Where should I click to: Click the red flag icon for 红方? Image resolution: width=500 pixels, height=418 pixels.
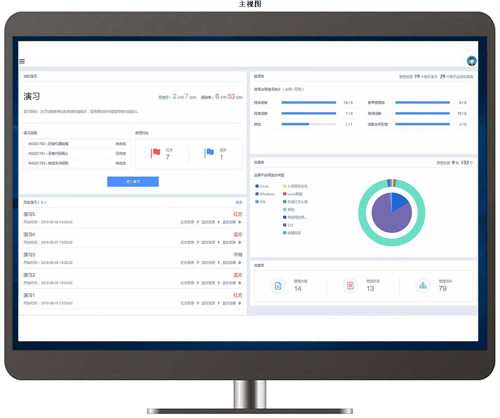[156, 153]
